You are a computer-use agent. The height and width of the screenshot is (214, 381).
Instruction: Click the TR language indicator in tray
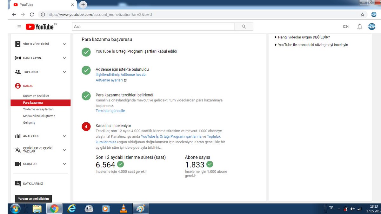pyautogui.click(x=331, y=208)
